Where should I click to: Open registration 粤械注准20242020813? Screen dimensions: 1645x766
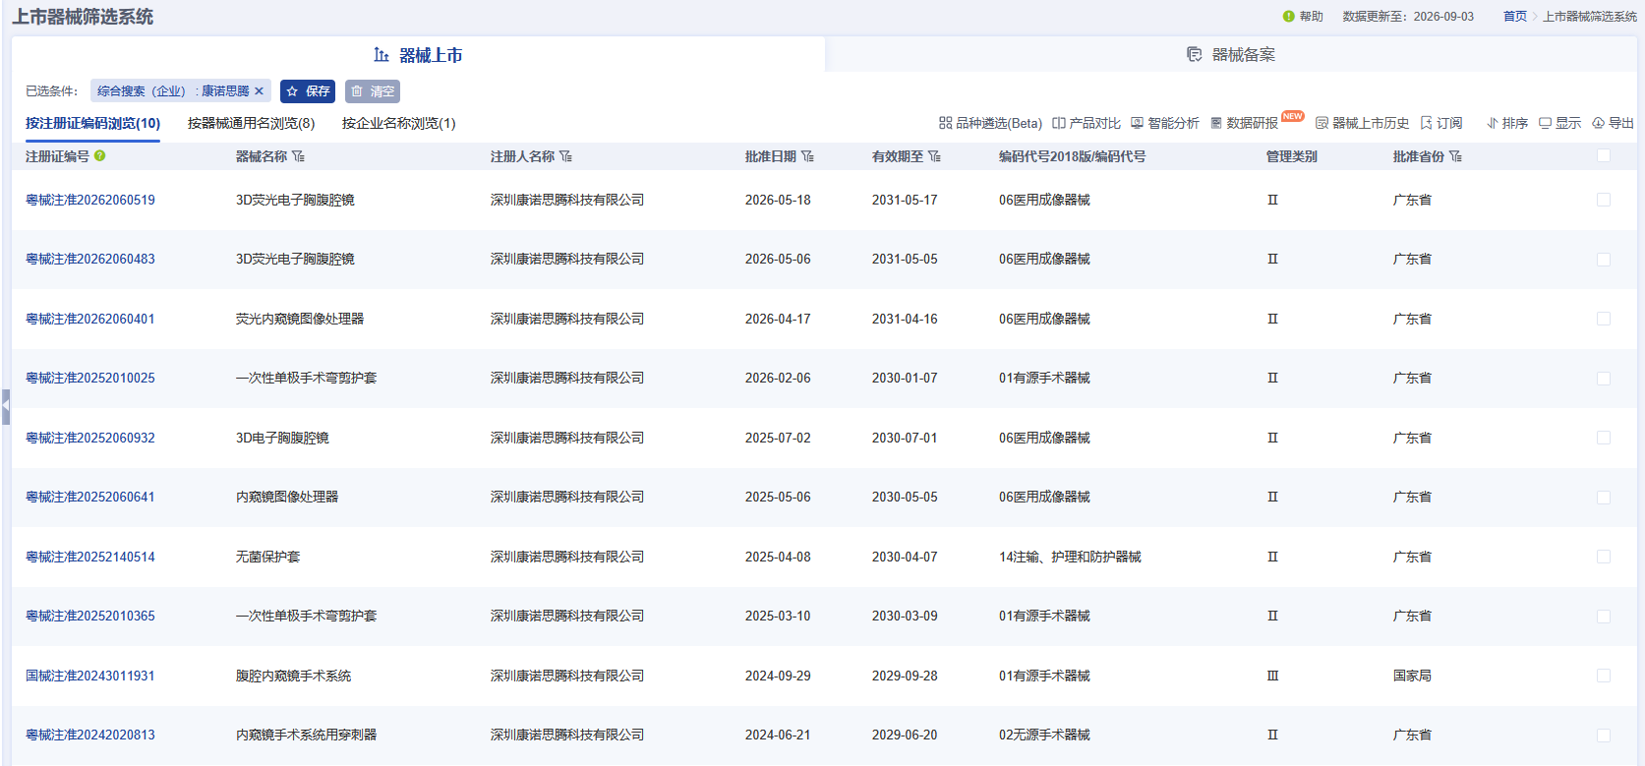tap(90, 735)
